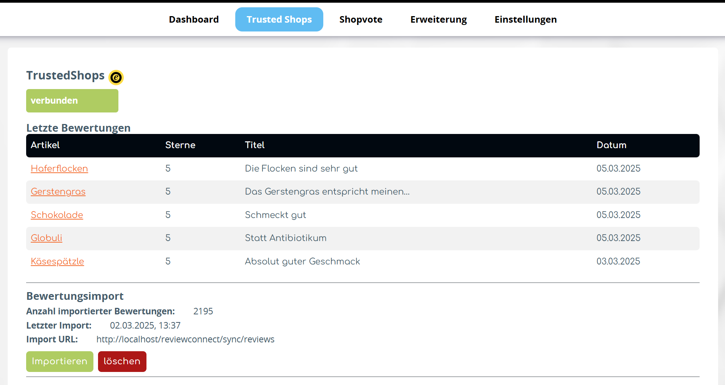Open the Käsespätzle article link
Viewport: 725px width, 385px height.
click(57, 261)
